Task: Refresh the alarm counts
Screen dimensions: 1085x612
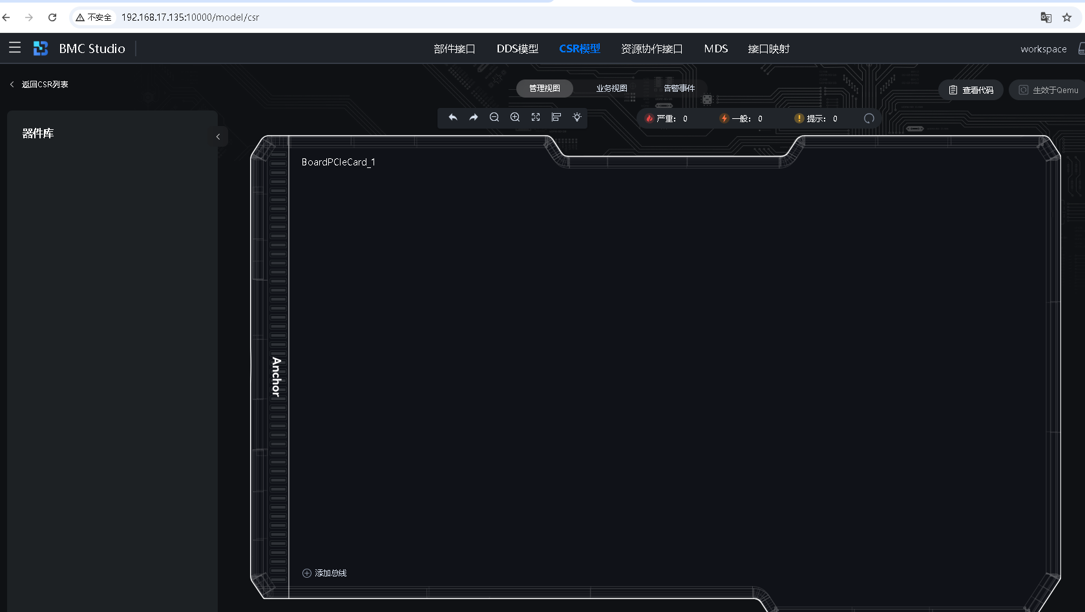Action: click(869, 118)
